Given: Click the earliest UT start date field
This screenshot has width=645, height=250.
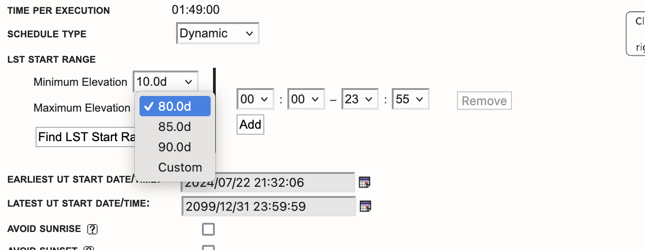Looking at the screenshot, I should coord(268,183).
